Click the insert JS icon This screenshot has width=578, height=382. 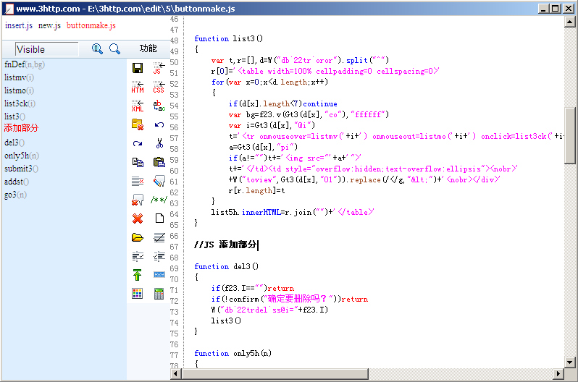[x=159, y=68]
